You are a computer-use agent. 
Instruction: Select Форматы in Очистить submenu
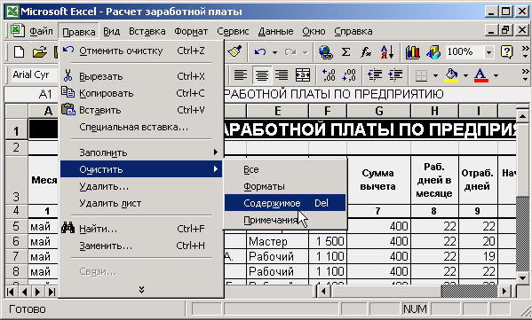point(285,186)
